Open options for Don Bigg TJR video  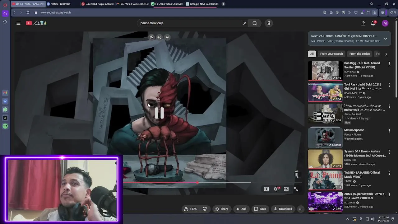point(389,63)
